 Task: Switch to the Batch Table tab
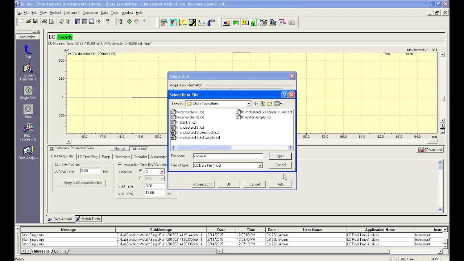pos(88,219)
